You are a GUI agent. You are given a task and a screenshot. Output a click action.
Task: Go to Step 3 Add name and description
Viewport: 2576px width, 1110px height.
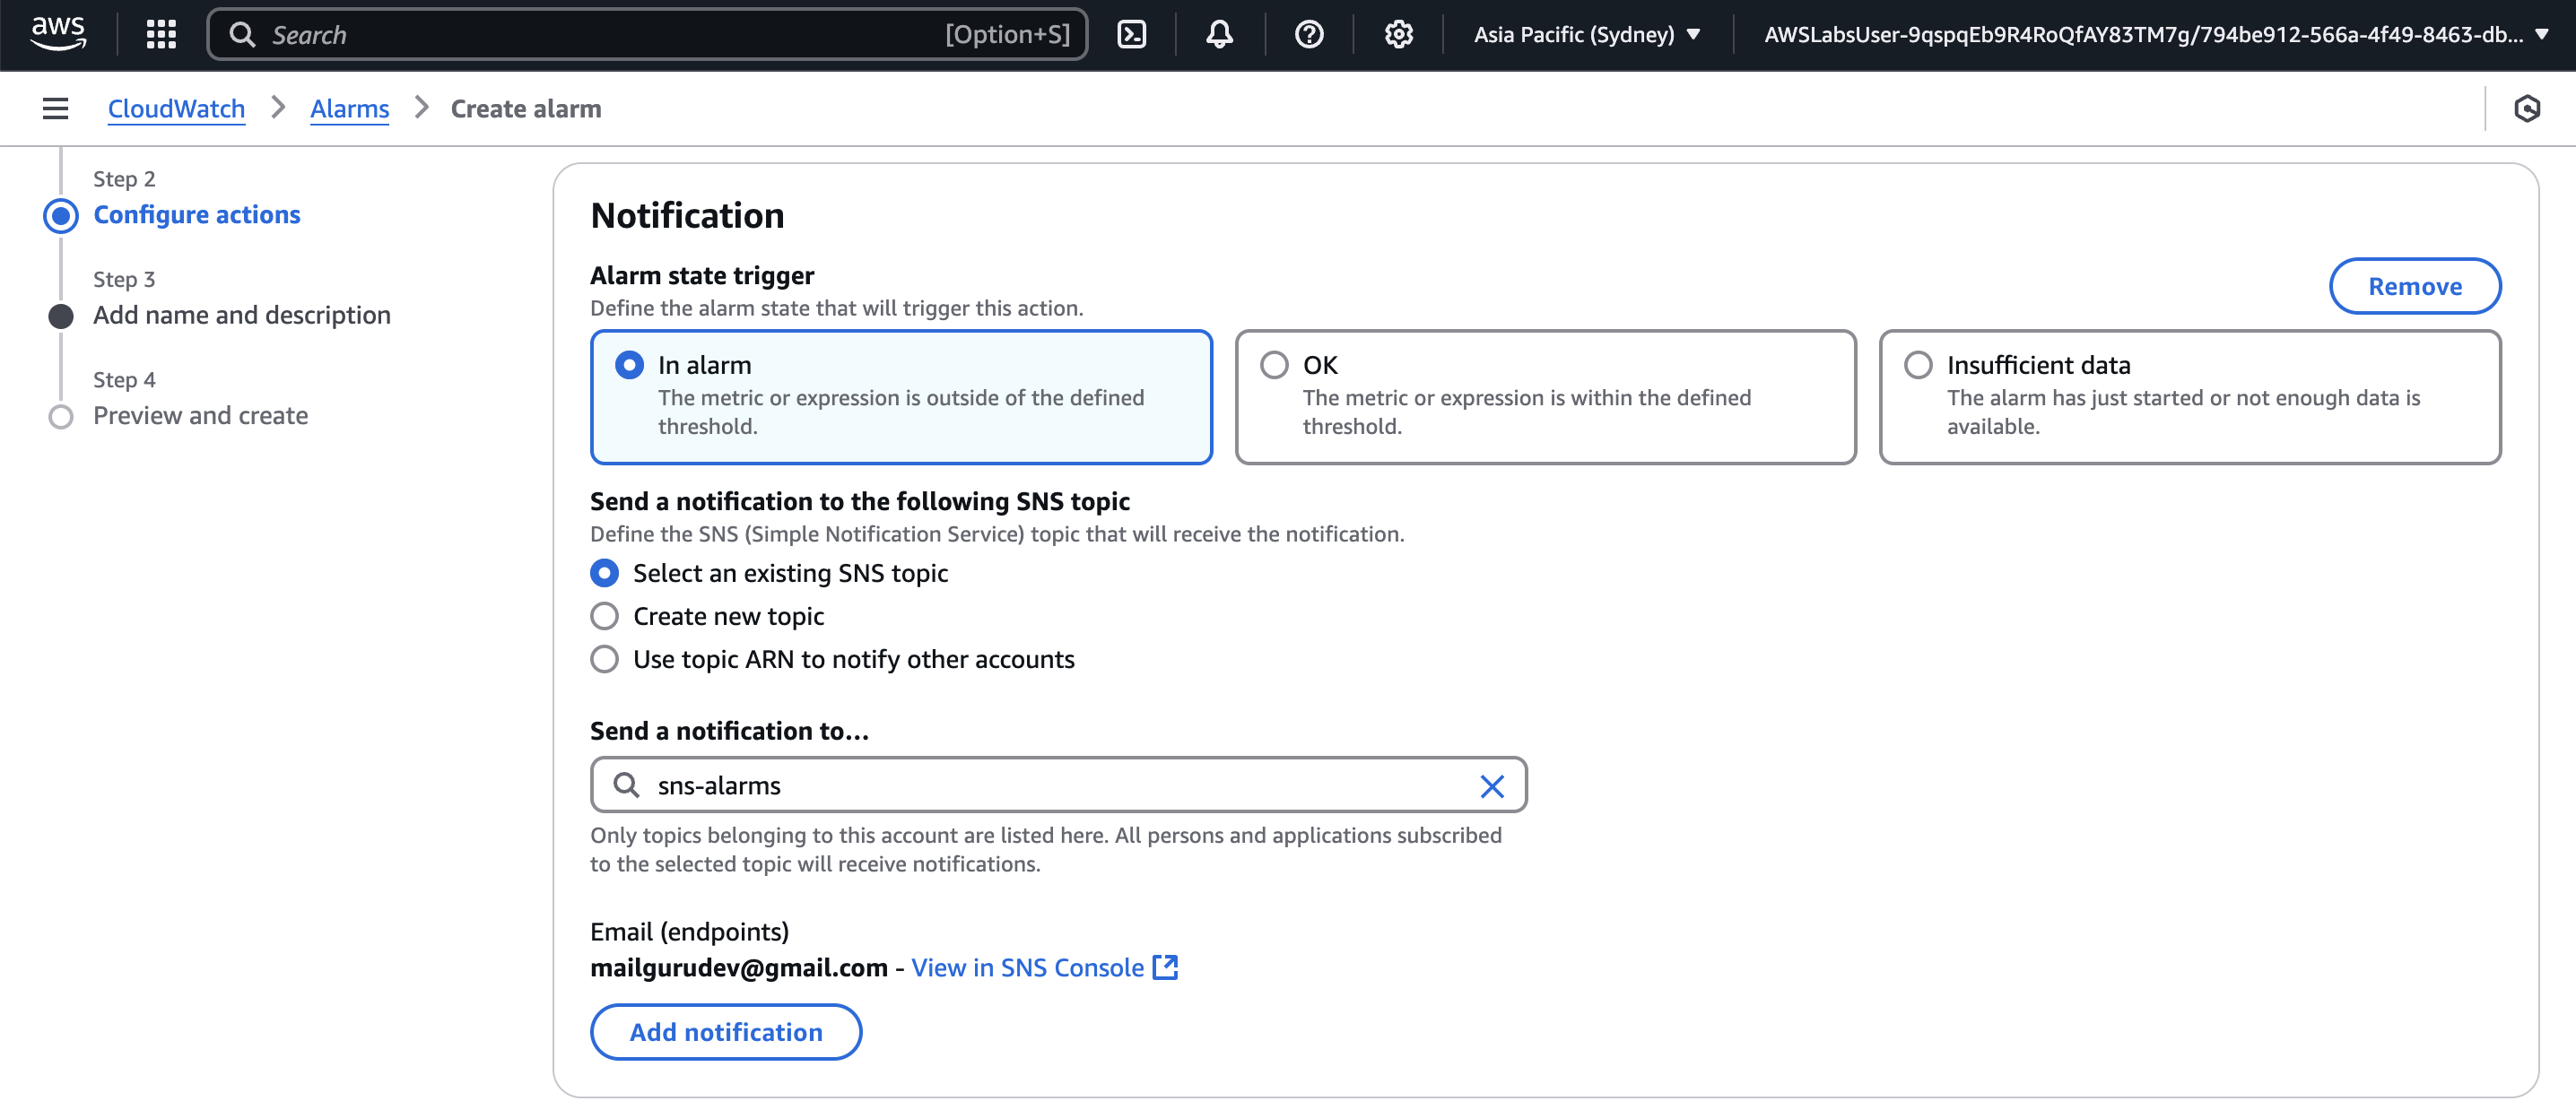point(242,315)
